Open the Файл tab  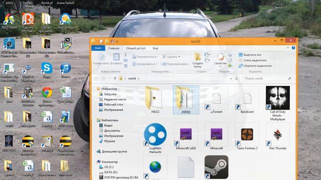coord(98,48)
